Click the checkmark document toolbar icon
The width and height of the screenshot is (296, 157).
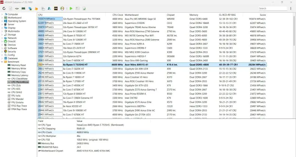(x=84, y=9)
